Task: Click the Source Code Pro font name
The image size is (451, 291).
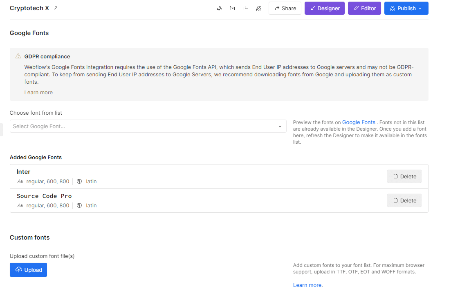Action: pos(44,196)
